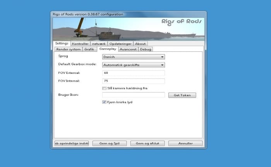The width and height of the screenshot is (271, 167).
Task: Click the 'Default Gearbox mode:' label
Action: 77,64
